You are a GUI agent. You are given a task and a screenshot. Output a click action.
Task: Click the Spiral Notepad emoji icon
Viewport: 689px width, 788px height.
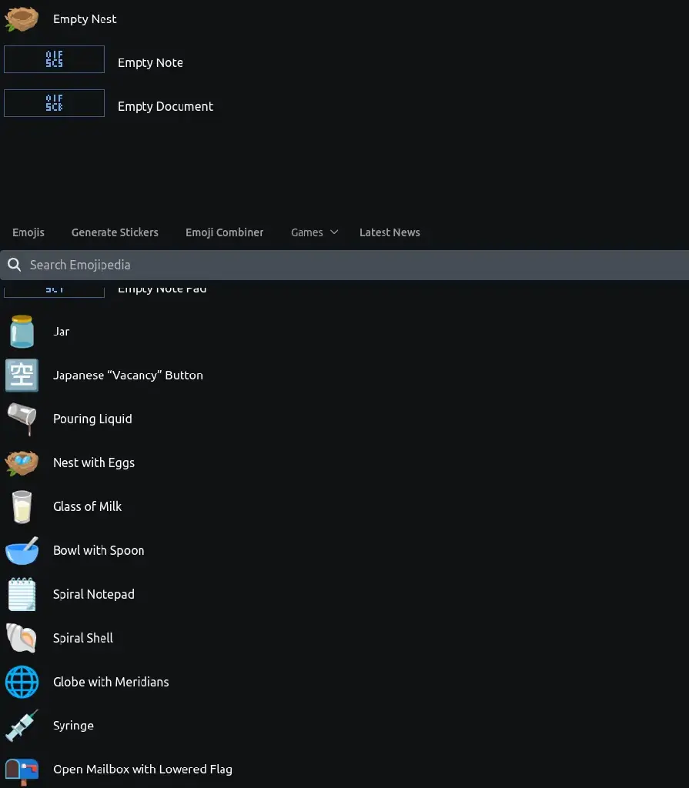click(22, 594)
